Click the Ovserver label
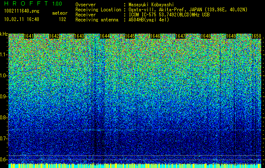 tap(86, 5)
